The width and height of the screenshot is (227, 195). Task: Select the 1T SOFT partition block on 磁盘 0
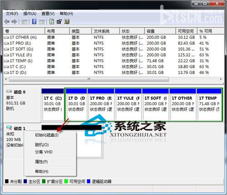point(155,104)
